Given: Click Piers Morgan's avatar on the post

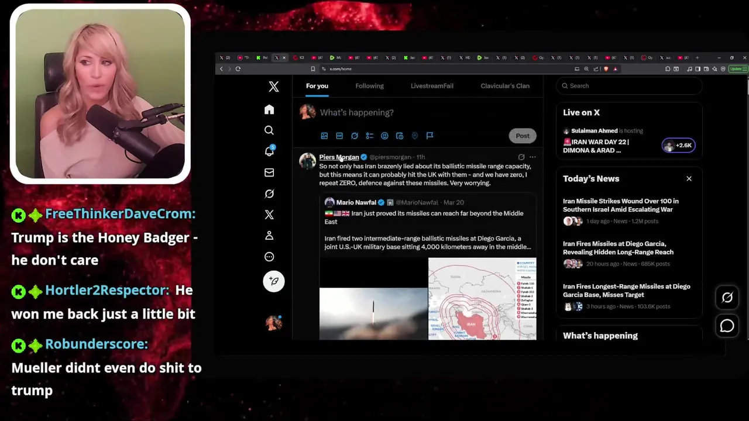Looking at the screenshot, I should 308,161.
